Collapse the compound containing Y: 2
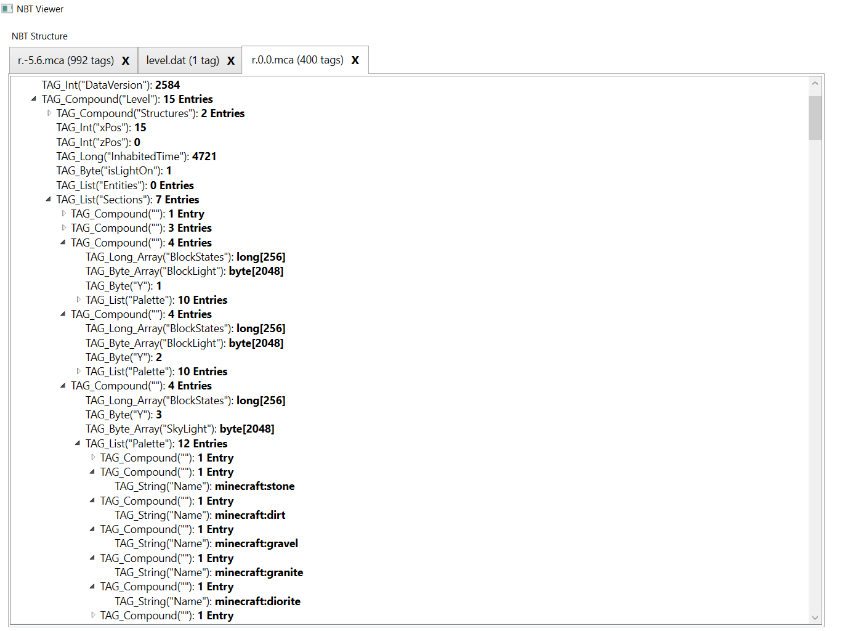The width and height of the screenshot is (845, 631). [x=63, y=314]
